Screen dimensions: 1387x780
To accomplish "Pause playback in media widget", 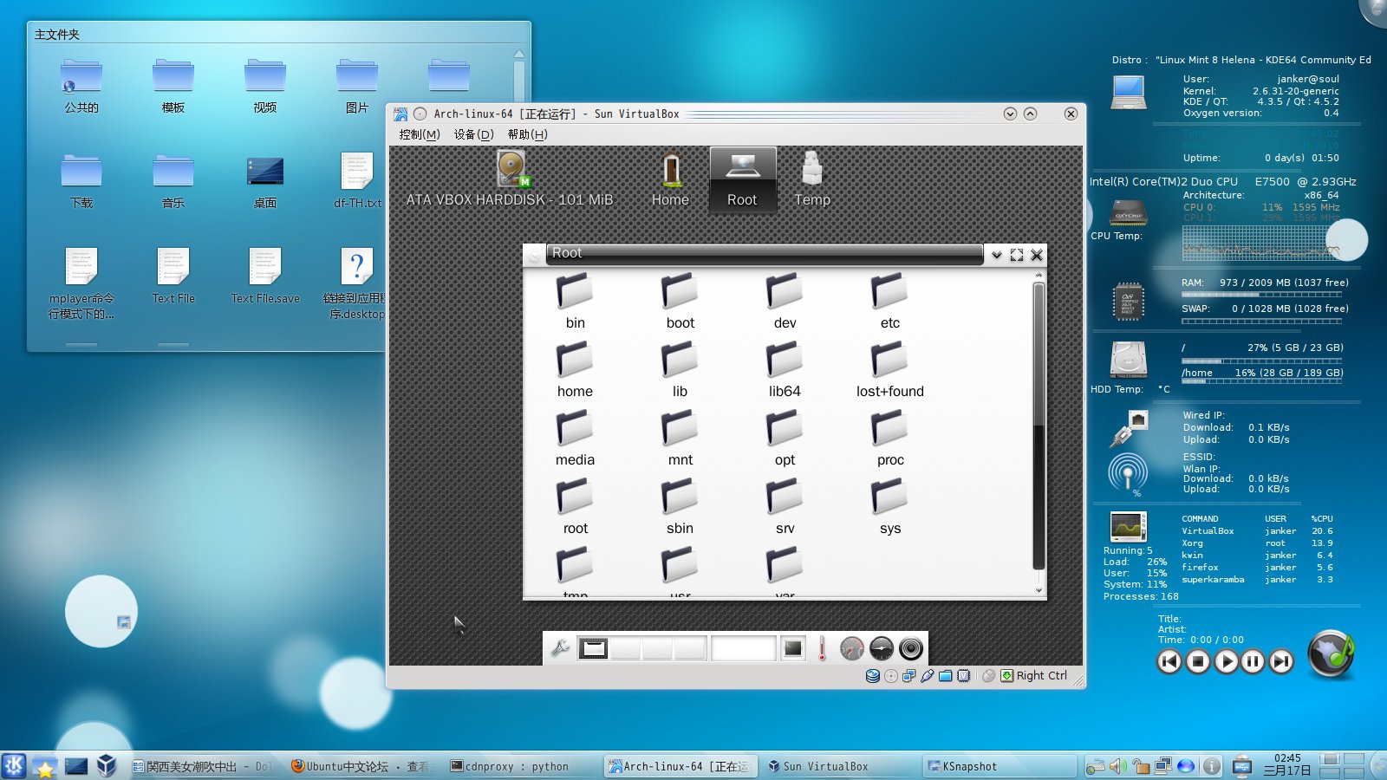I will 1254,661.
